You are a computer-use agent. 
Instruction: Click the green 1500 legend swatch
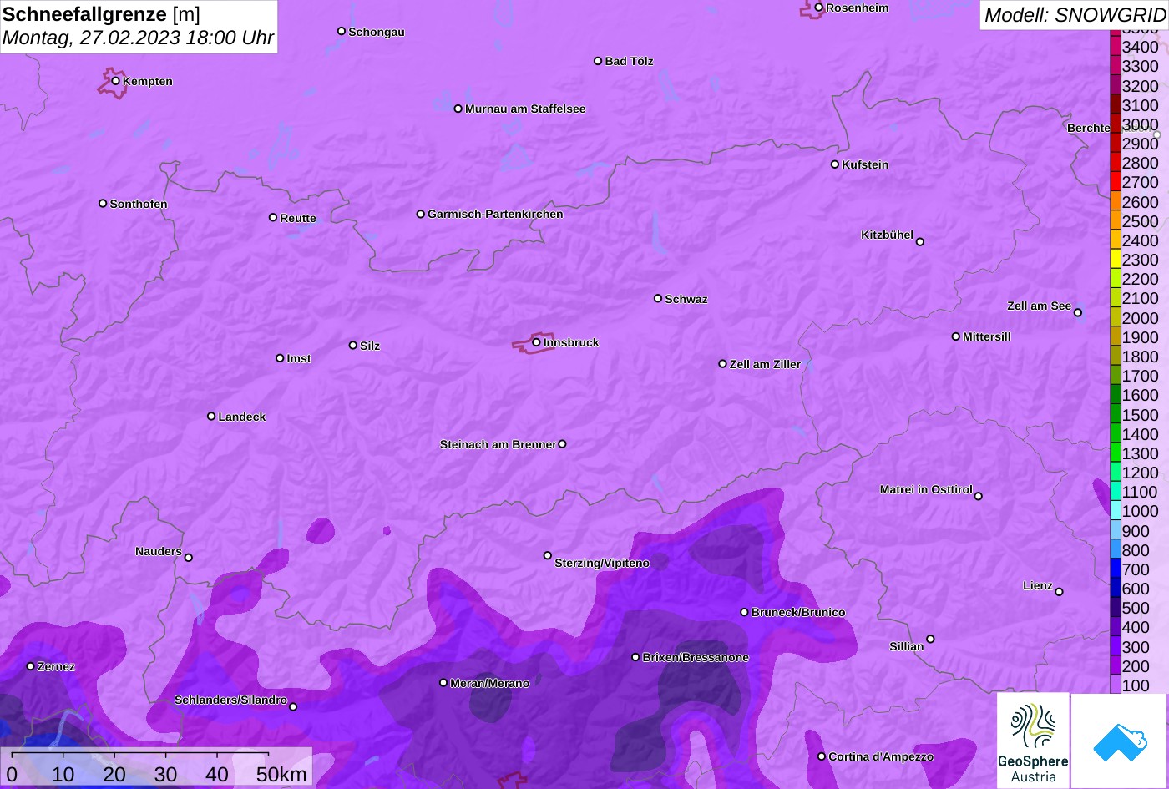pos(1116,415)
